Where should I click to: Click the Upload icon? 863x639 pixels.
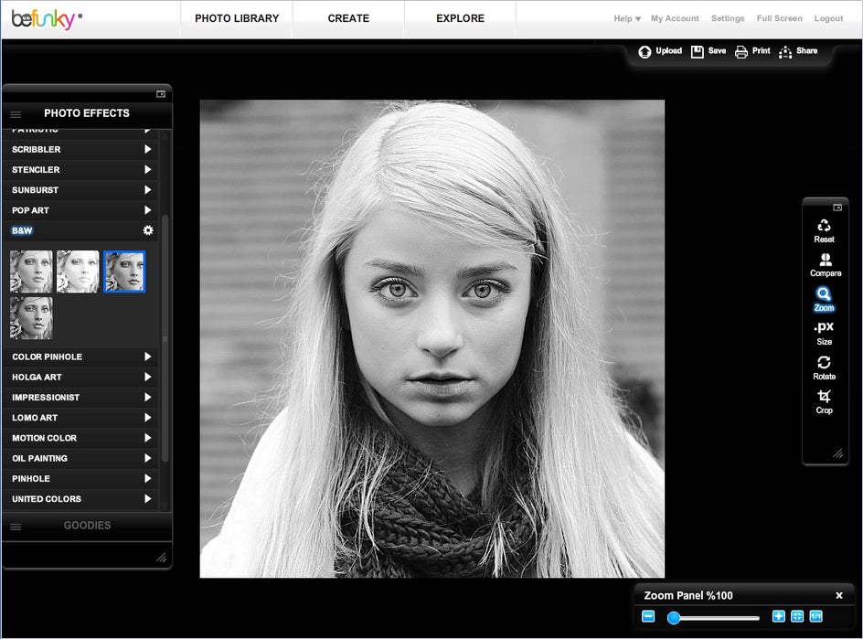coord(645,51)
